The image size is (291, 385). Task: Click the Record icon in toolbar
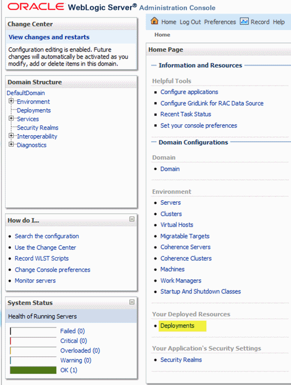pos(244,22)
